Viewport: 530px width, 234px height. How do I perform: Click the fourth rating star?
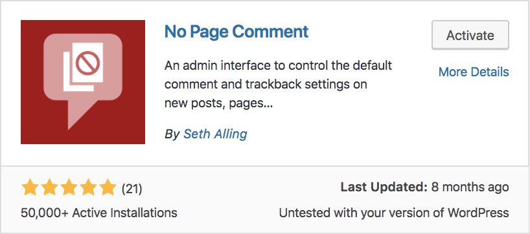(x=89, y=187)
